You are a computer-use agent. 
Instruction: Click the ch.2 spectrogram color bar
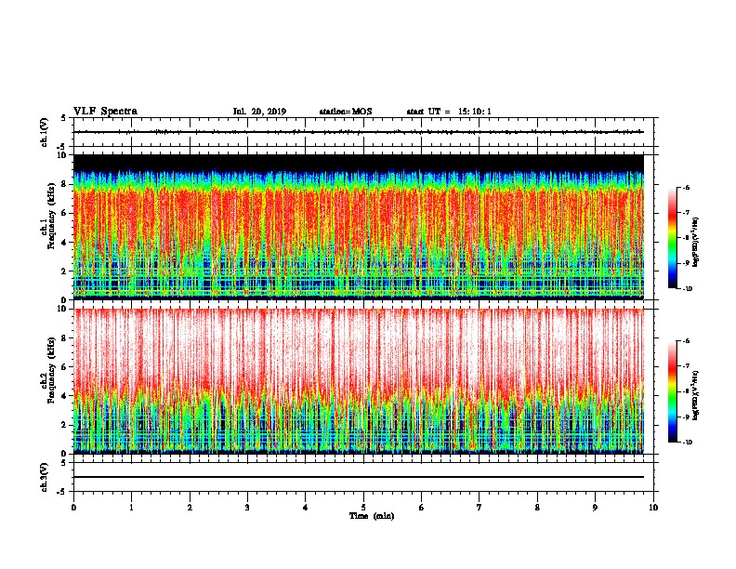(x=673, y=391)
